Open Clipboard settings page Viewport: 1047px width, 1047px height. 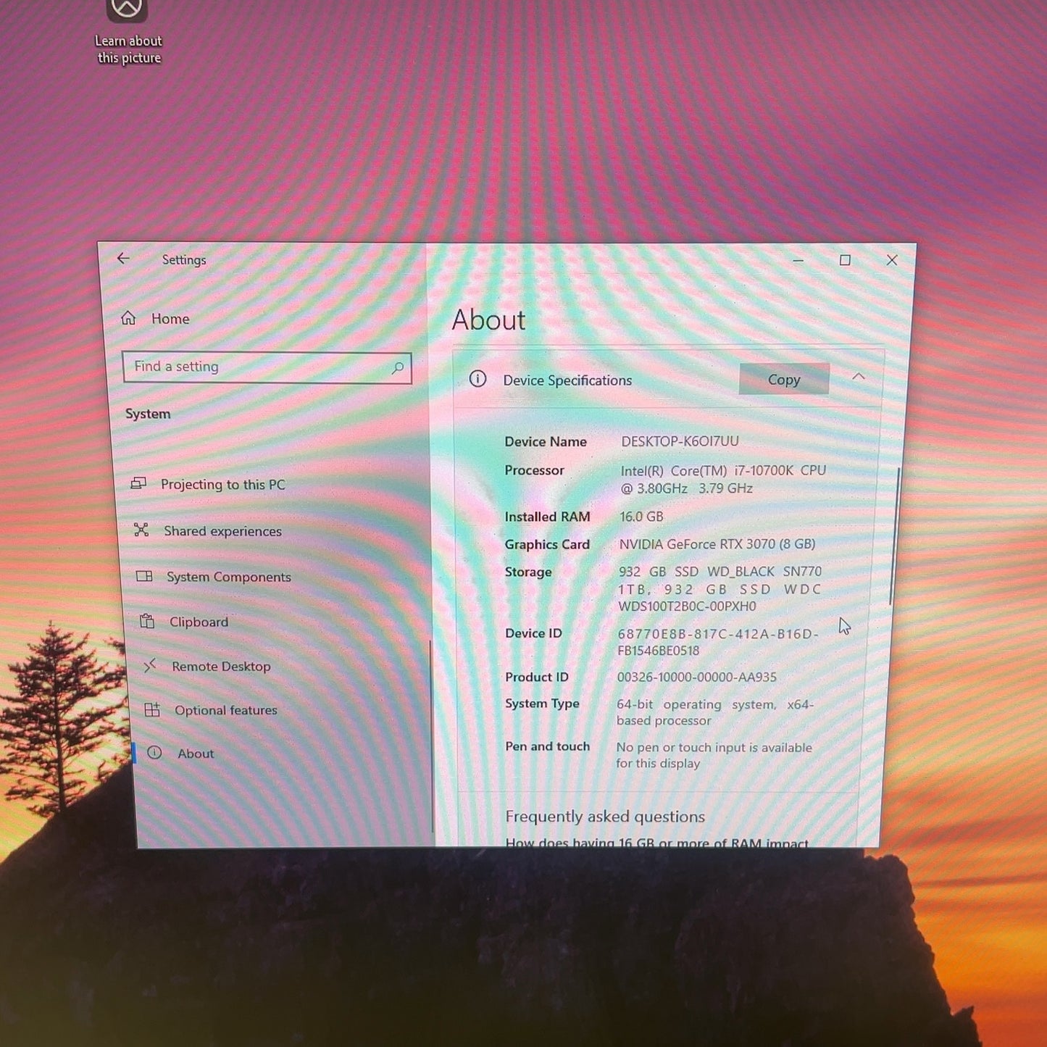[199, 622]
